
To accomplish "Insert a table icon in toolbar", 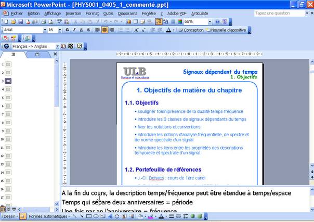I will (x=136, y=22).
